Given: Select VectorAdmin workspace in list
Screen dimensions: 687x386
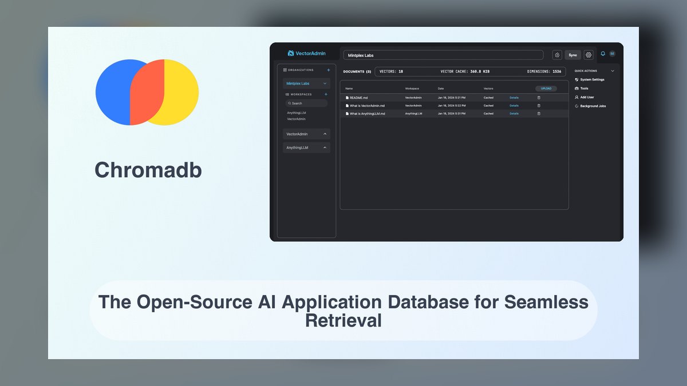Looking at the screenshot, I should [x=297, y=119].
